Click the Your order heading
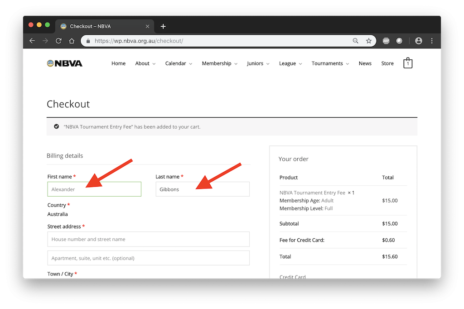 293,159
